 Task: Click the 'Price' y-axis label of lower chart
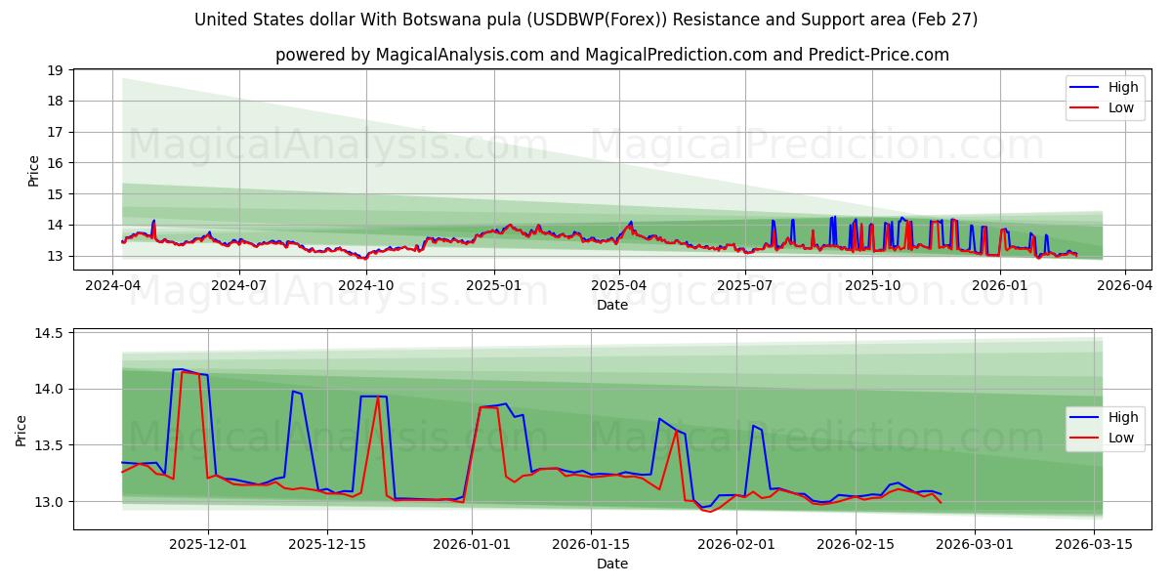pyautogui.click(x=21, y=430)
